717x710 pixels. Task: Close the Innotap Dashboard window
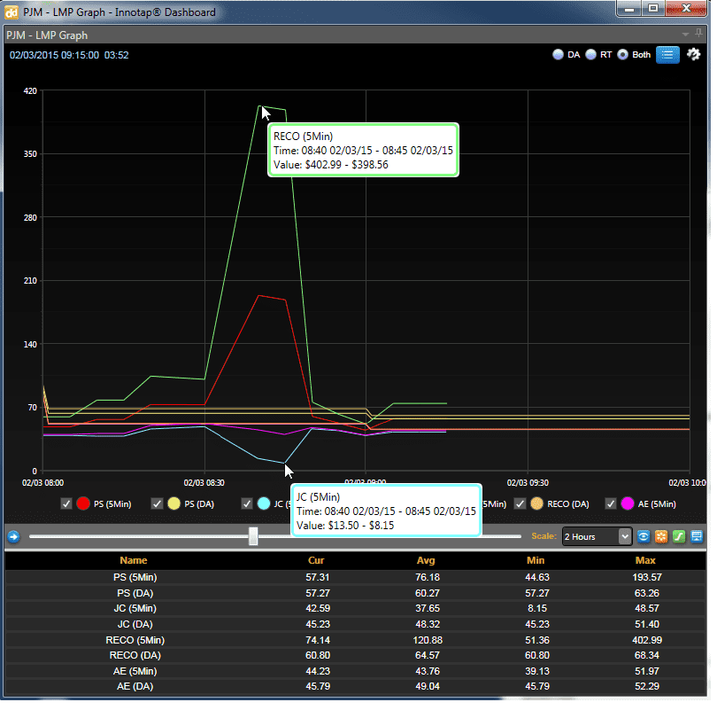point(686,8)
